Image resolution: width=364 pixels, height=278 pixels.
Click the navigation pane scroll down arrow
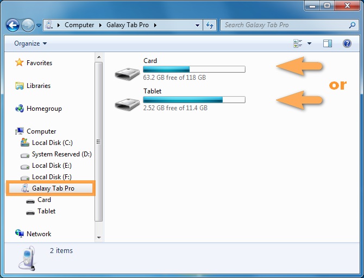click(x=99, y=237)
